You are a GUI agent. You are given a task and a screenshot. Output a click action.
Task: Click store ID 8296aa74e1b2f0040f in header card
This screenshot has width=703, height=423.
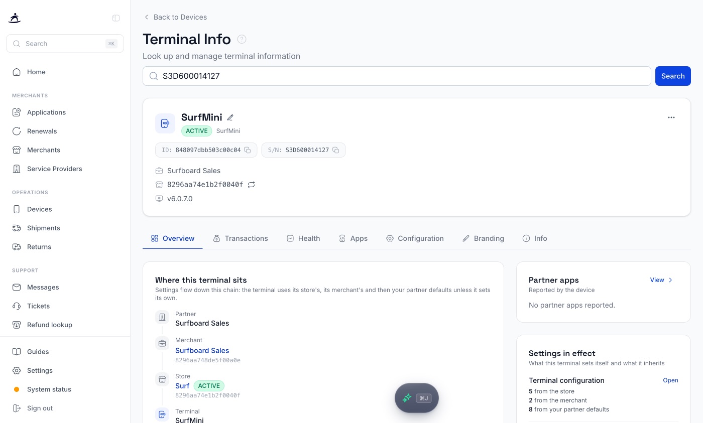click(x=205, y=185)
